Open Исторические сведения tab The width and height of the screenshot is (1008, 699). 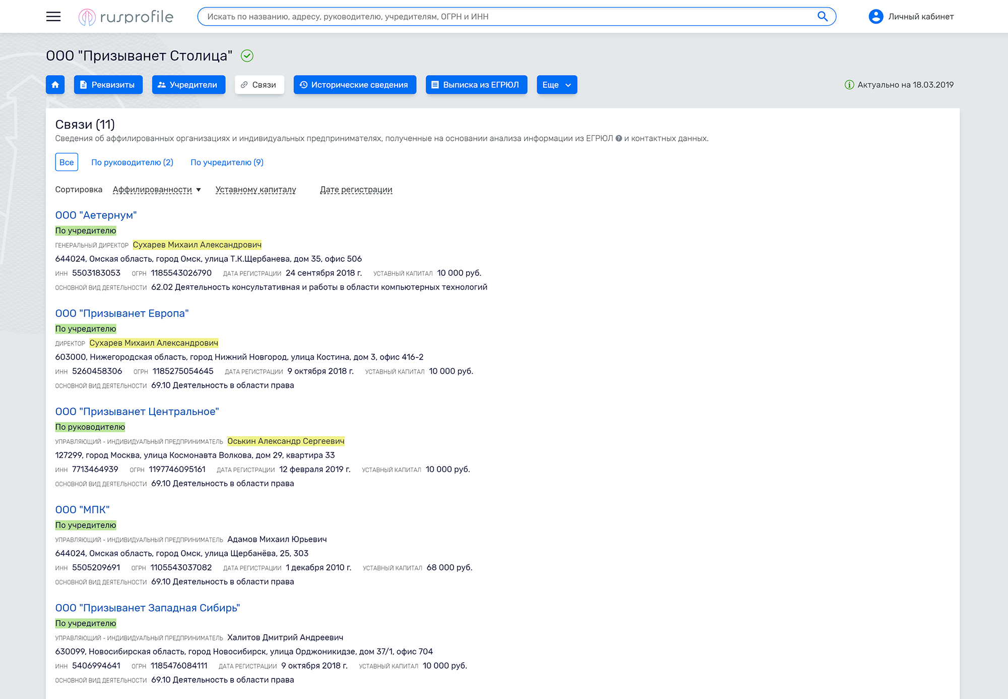(x=355, y=85)
